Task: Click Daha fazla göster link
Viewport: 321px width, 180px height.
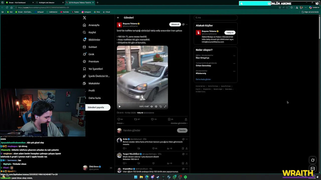Action: [x=203, y=79]
